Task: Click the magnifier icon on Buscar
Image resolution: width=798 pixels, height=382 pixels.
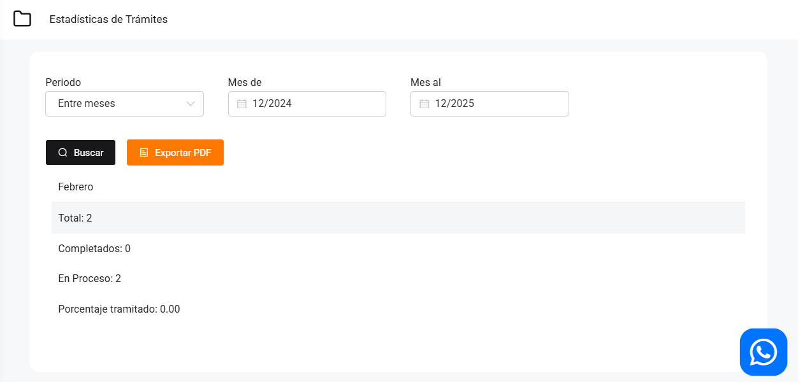Action: point(63,153)
